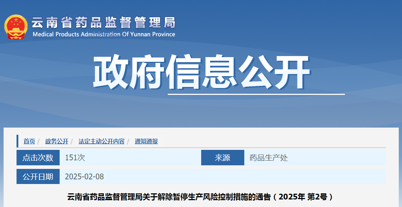Click the 政府信息公开 banner heading
402x207 pixels.
coord(202,72)
